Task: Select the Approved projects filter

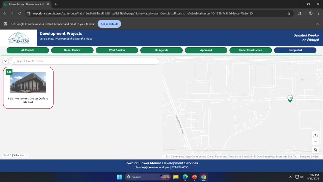Action: click(206, 50)
